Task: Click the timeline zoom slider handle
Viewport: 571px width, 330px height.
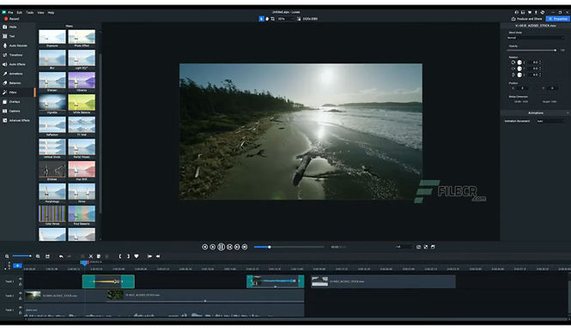Action: coord(30,256)
